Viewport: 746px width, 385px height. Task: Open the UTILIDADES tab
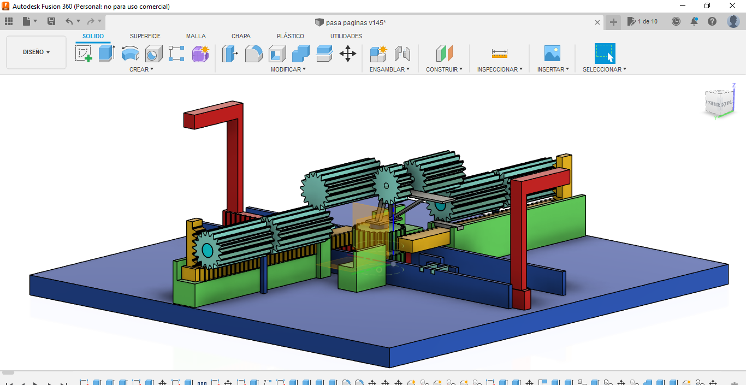click(x=346, y=36)
